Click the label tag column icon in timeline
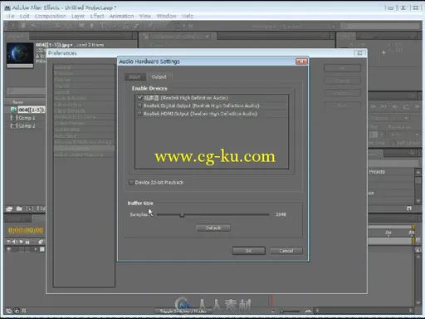The height and width of the screenshot is (319, 425). [41, 242]
